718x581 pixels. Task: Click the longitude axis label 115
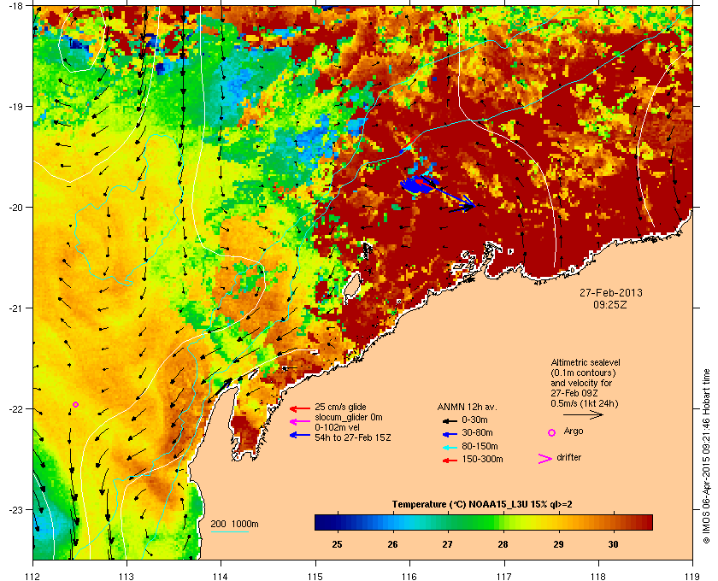pyautogui.click(x=315, y=577)
